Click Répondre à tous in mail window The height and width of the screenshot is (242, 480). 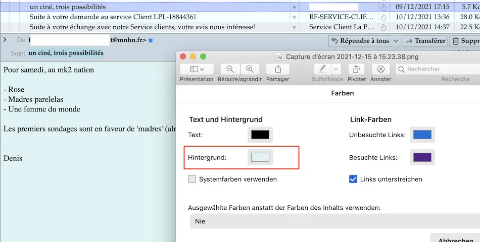coord(360,41)
